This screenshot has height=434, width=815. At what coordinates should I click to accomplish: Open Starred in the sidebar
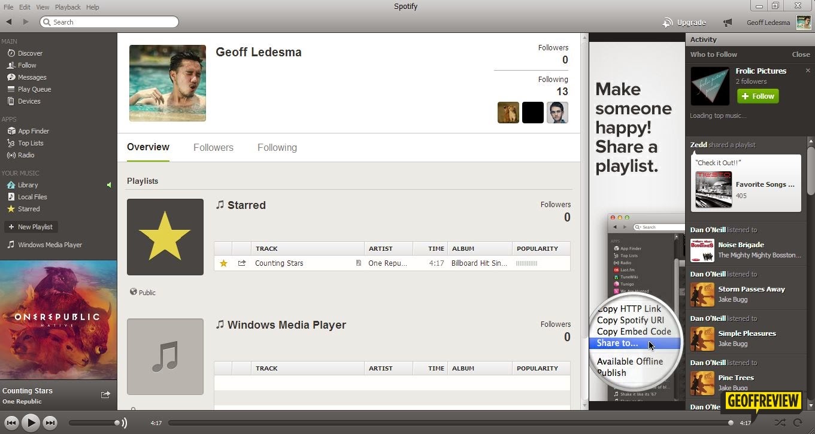[29, 209]
